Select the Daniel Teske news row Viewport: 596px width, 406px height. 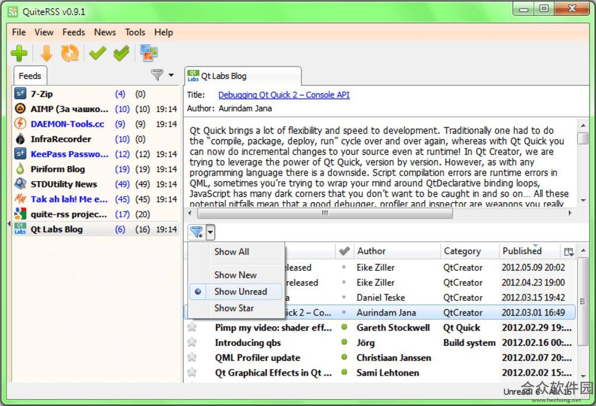tap(379, 297)
